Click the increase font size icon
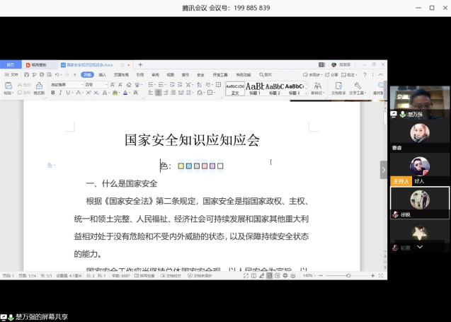The height and width of the screenshot is (322, 451). [x=110, y=84]
